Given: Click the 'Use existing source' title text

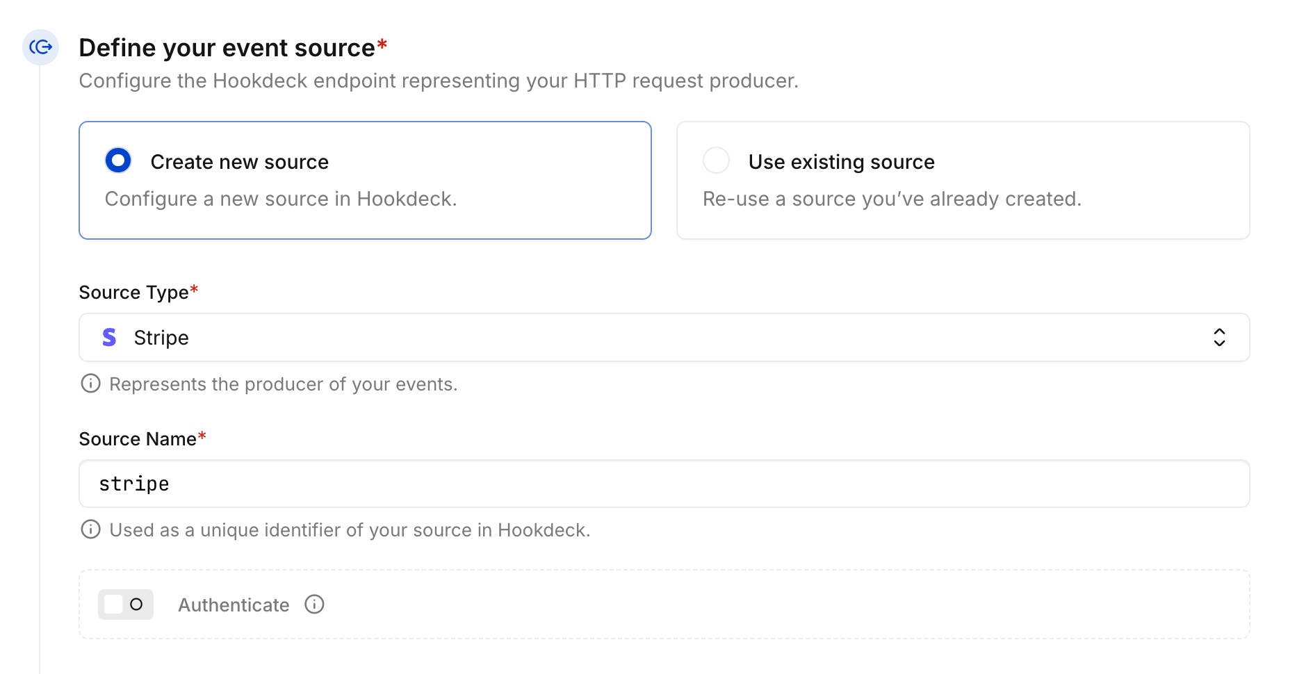Looking at the screenshot, I should 841,162.
